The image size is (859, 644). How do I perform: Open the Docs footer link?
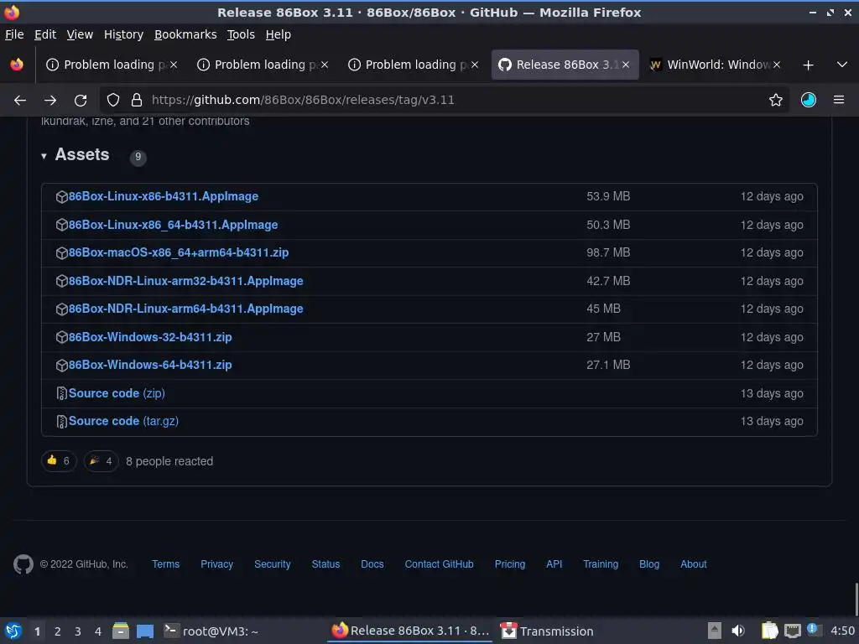coord(372,564)
